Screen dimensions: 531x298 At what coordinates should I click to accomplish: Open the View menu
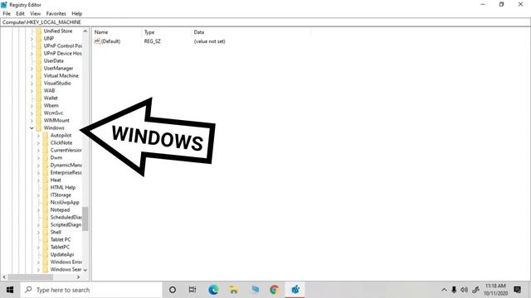pos(35,13)
